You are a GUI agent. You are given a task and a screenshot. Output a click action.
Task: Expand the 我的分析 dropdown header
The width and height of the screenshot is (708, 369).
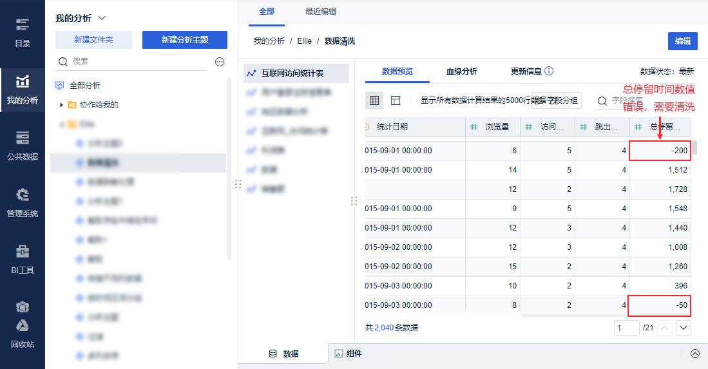click(x=102, y=19)
